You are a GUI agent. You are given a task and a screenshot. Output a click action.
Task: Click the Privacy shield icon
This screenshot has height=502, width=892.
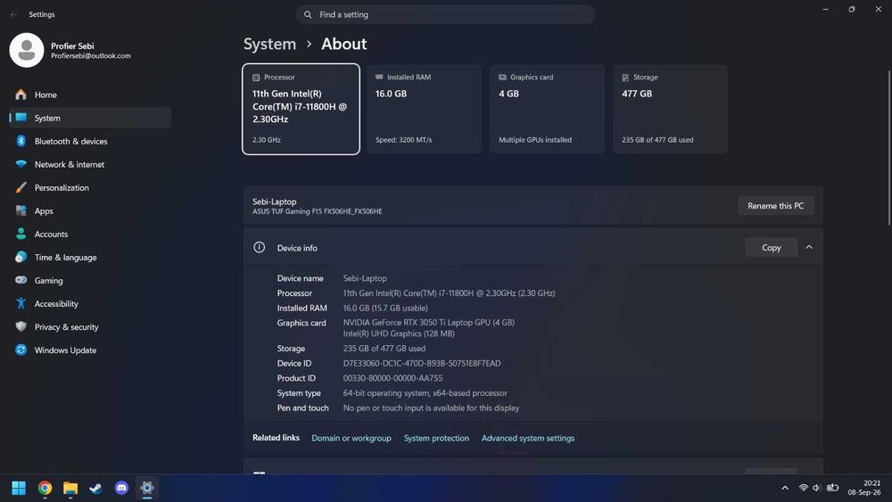tap(21, 326)
